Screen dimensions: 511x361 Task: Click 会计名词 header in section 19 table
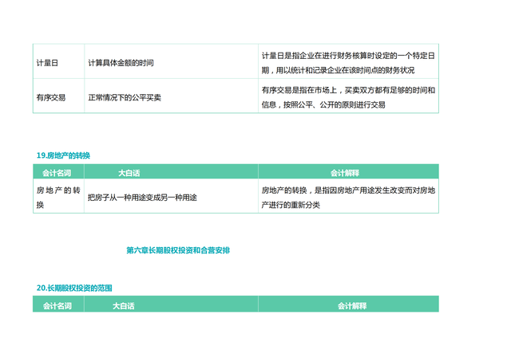click(57, 173)
